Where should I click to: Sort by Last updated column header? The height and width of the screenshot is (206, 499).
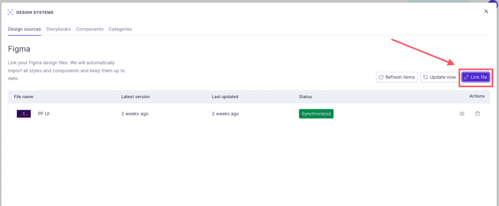click(225, 97)
